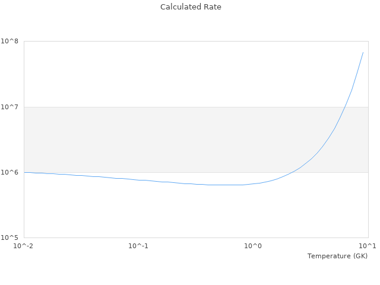The image size is (380, 285).
Task: Click the top border line of the plot
Action: click(x=178, y=42)
